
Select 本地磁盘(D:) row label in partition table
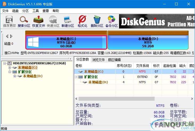click(x=98, y=82)
